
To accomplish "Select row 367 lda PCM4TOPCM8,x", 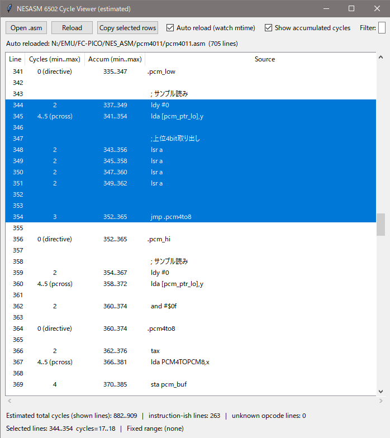I will 191,362.
